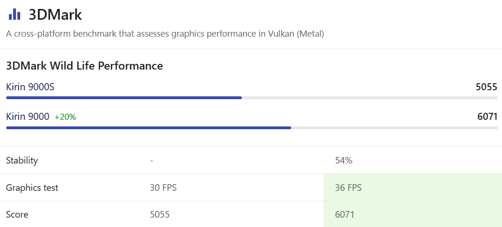502x227 pixels.
Task: Click the 3DMark title heading
Action: click(x=55, y=15)
